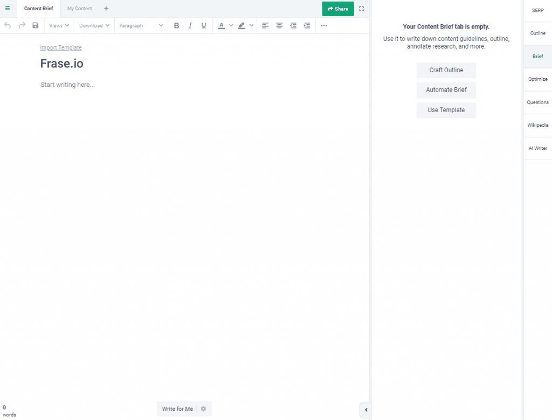Open the AI Writer sidebar tab
Image resolution: width=552 pixels, height=420 pixels.
pos(537,148)
